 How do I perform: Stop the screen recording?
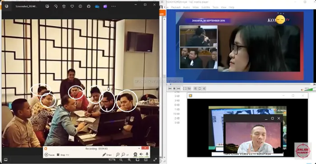(x=63, y=155)
